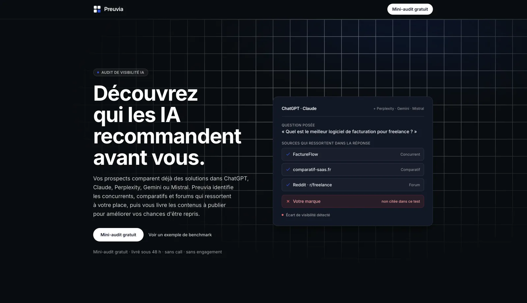Click '+ Perplexity · Gemini · Mistral' text

pos(399,109)
